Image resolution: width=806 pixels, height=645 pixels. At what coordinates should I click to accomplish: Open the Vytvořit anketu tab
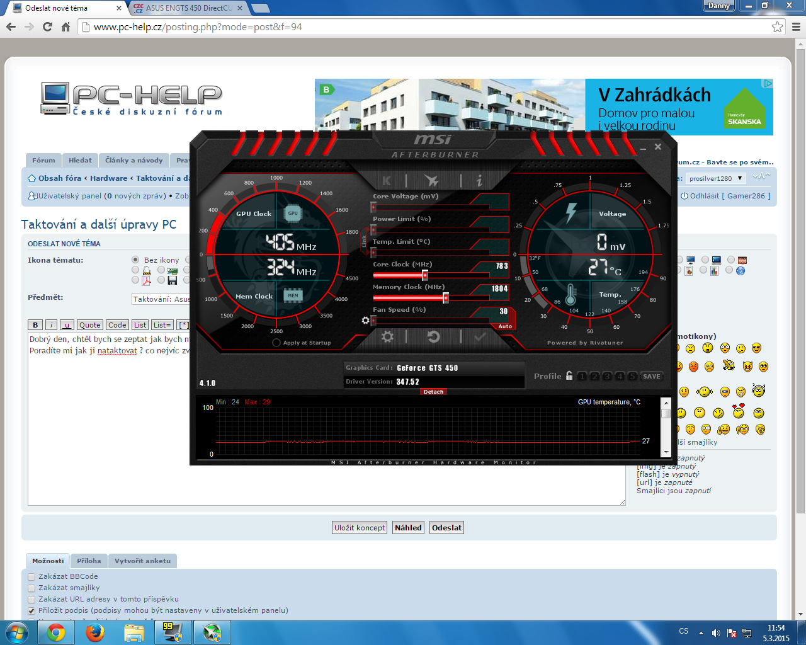(142, 561)
